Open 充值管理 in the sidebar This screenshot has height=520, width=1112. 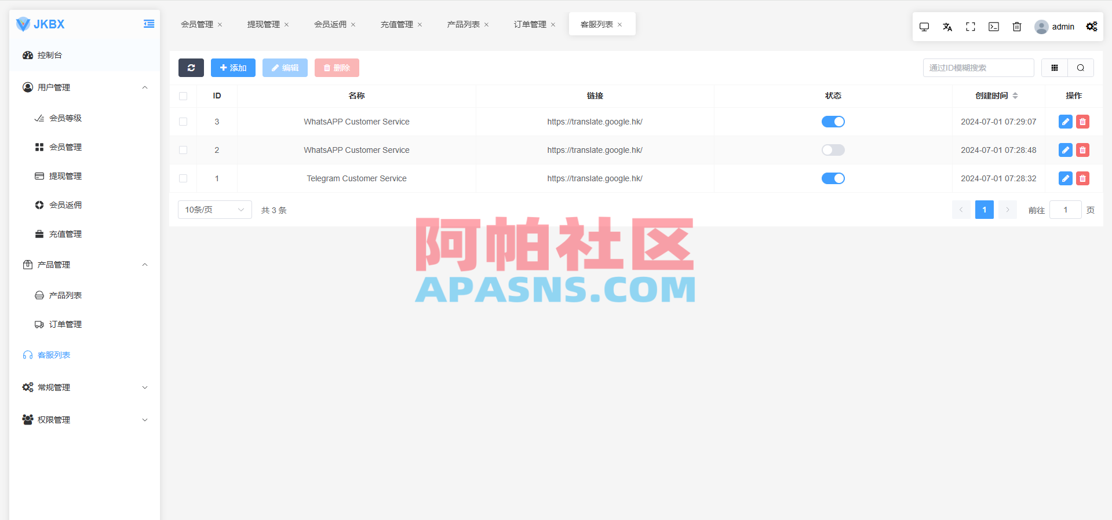point(85,234)
